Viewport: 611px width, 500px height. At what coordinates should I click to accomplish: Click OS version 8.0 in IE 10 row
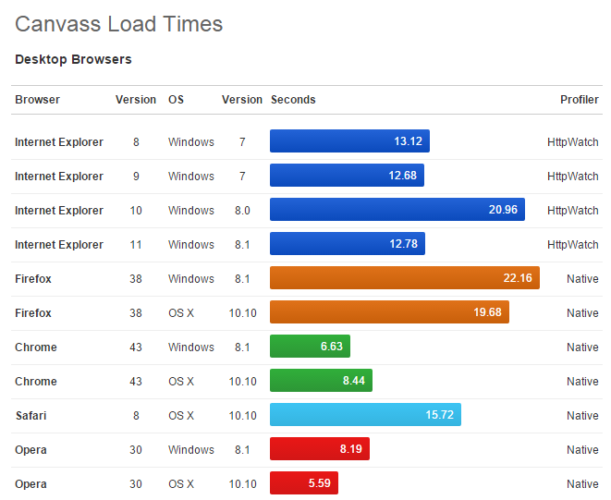point(242,211)
